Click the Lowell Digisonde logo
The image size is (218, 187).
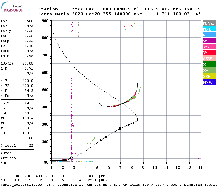tap(12, 7)
